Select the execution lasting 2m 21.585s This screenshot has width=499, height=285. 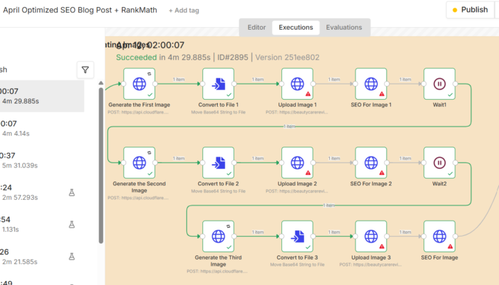[42, 257]
